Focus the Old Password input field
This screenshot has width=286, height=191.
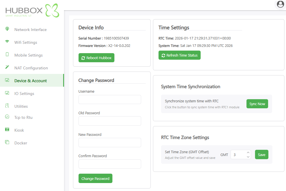click(110, 121)
